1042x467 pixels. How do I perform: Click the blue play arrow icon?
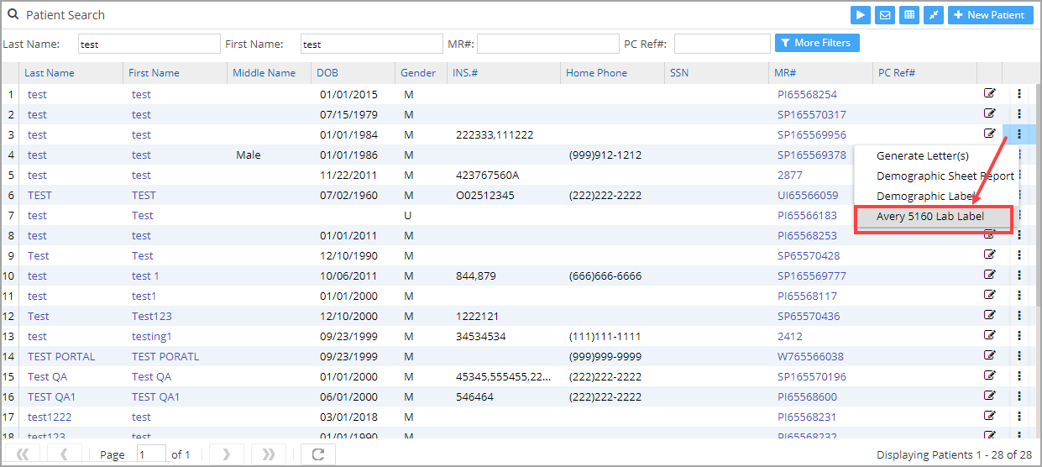pyautogui.click(x=860, y=15)
